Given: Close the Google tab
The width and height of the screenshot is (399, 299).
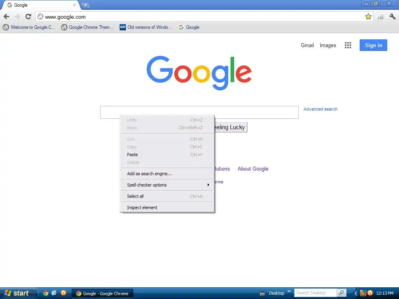Looking at the screenshot, I should (x=74, y=5).
